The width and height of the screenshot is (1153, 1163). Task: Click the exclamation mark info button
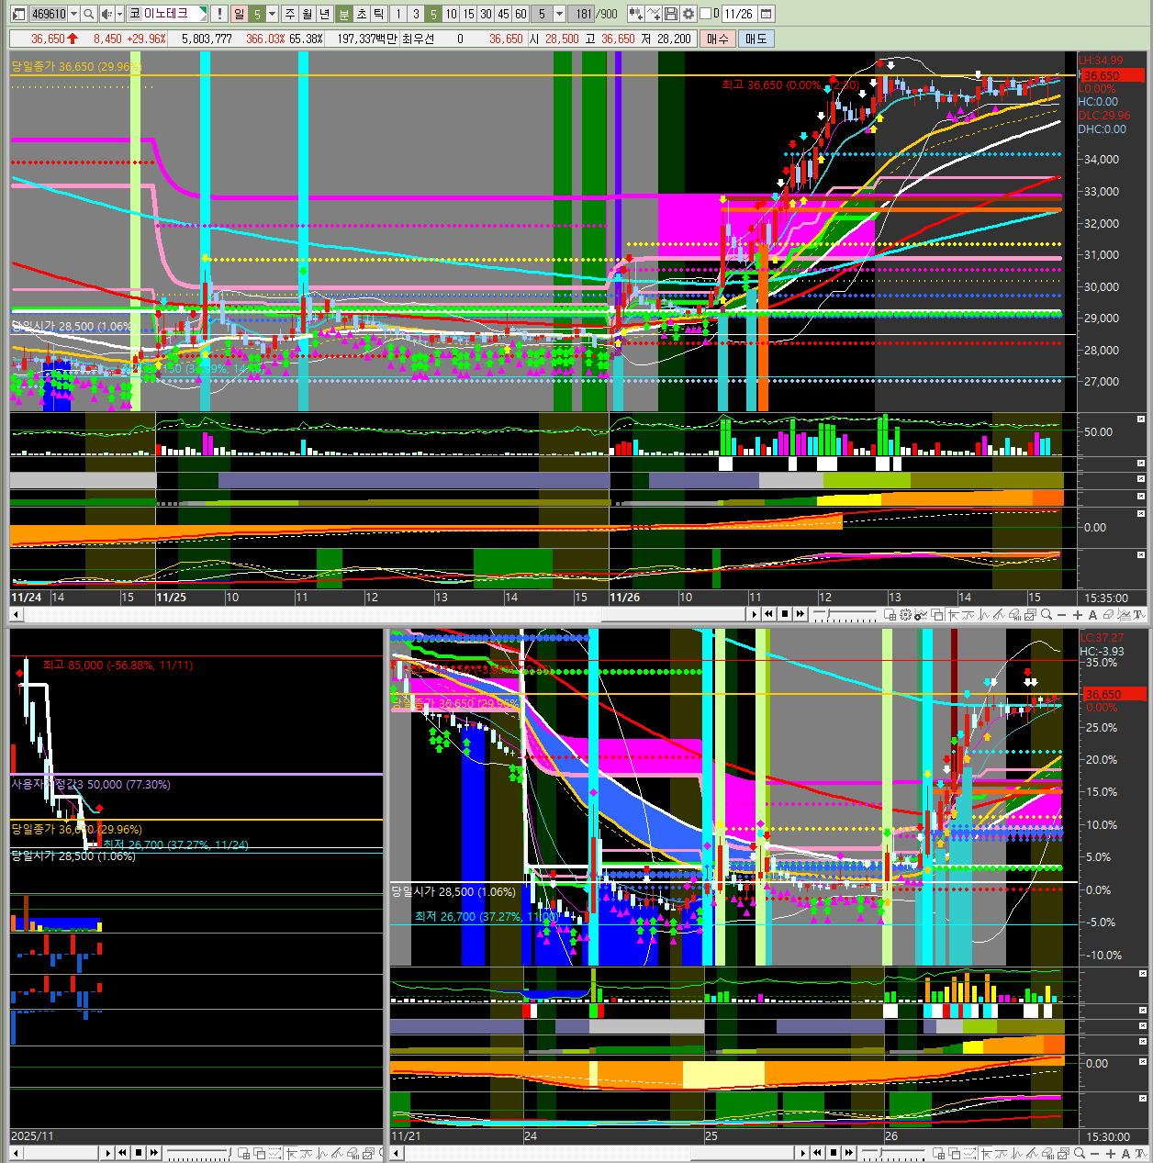(x=219, y=14)
